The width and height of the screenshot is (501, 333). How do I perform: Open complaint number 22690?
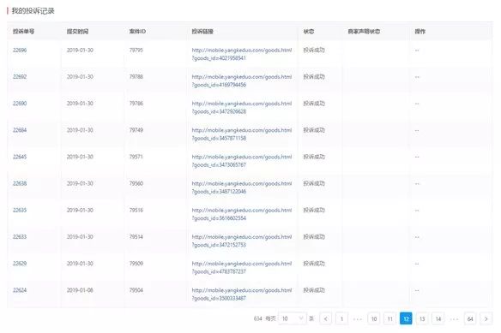pyautogui.click(x=20, y=104)
